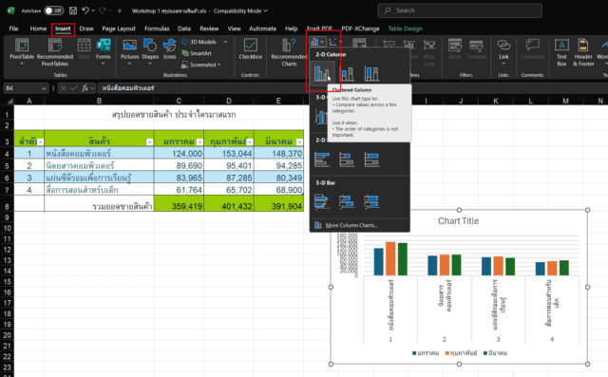The image size is (608, 377).
Task: Switch to the Formulas tab
Action: tap(157, 28)
